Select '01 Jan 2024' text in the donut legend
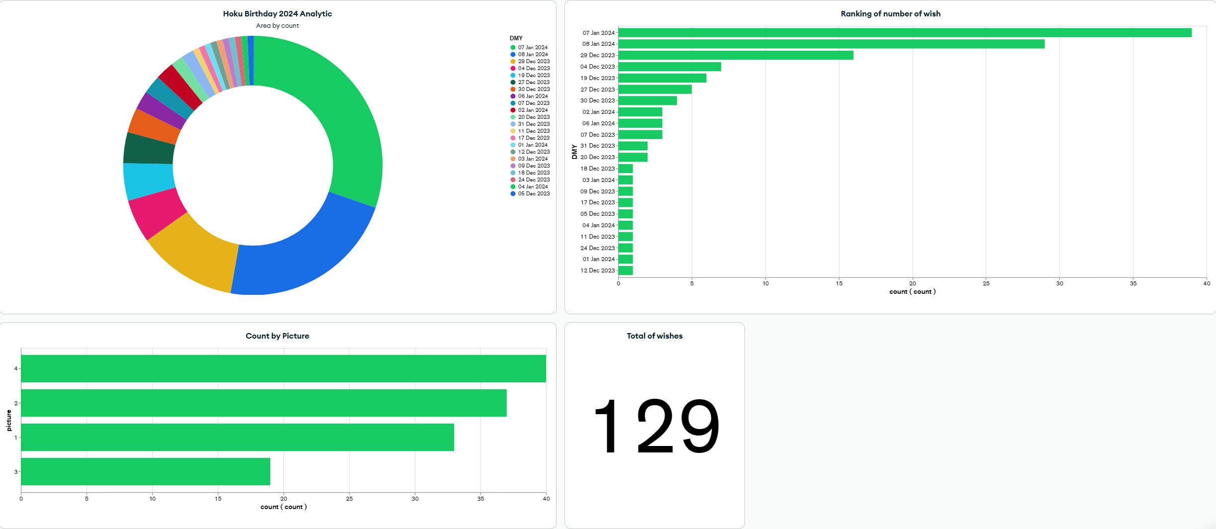1216x529 pixels. pos(533,145)
